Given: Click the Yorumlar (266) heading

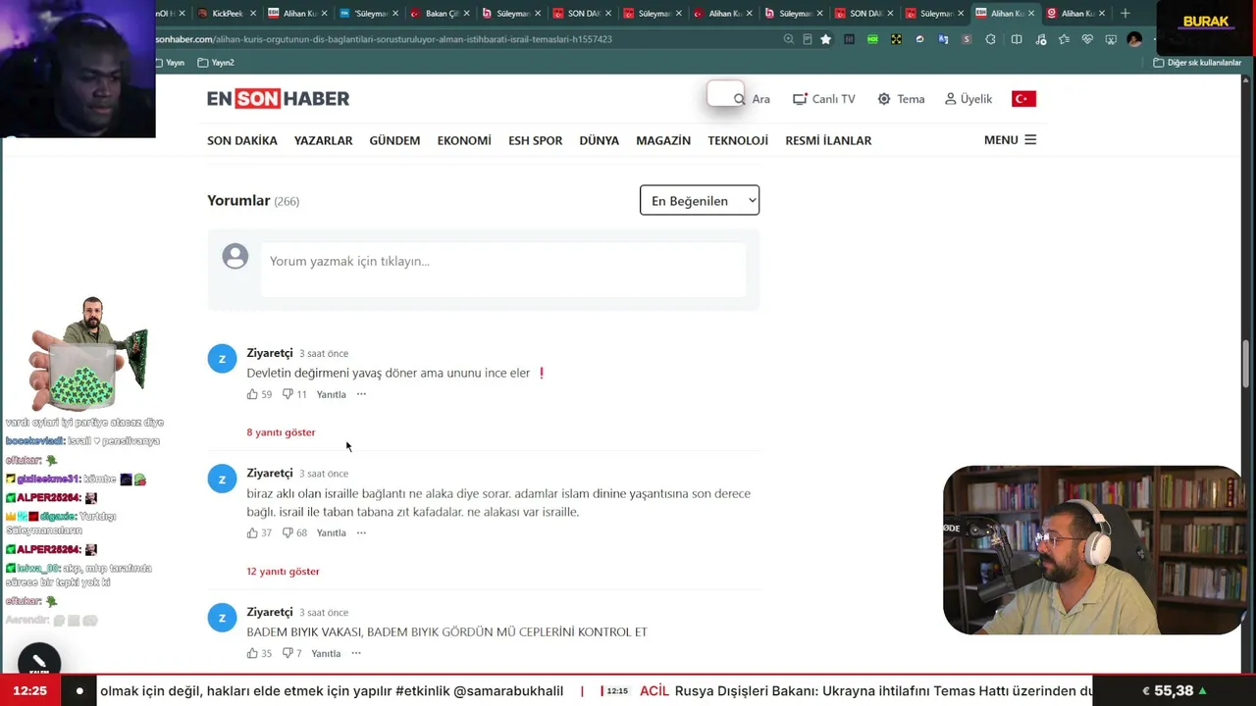Looking at the screenshot, I should coord(253,200).
